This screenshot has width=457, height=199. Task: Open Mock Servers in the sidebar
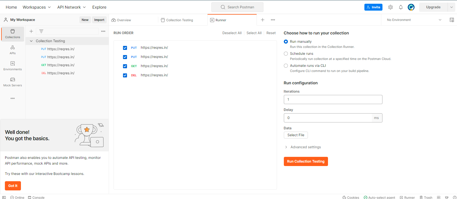pos(13,82)
